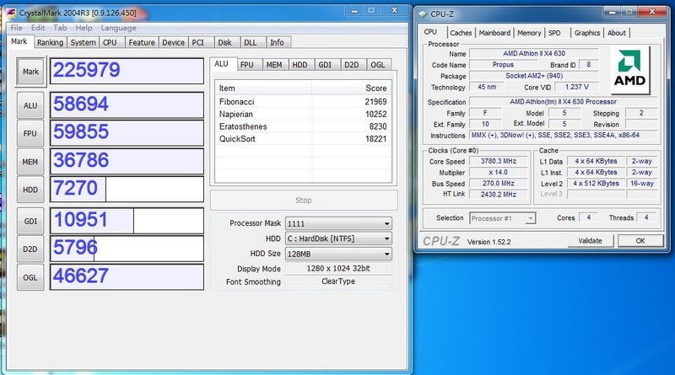Click the Display Mode value 1280 x 1024 32bit
The image size is (675, 375).
pos(338,268)
